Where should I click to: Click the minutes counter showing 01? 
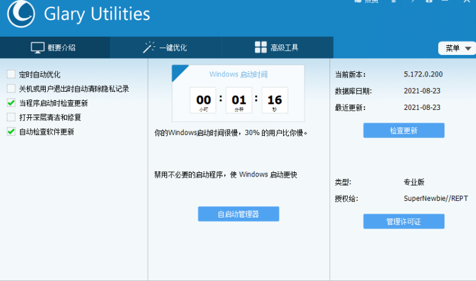click(x=239, y=100)
